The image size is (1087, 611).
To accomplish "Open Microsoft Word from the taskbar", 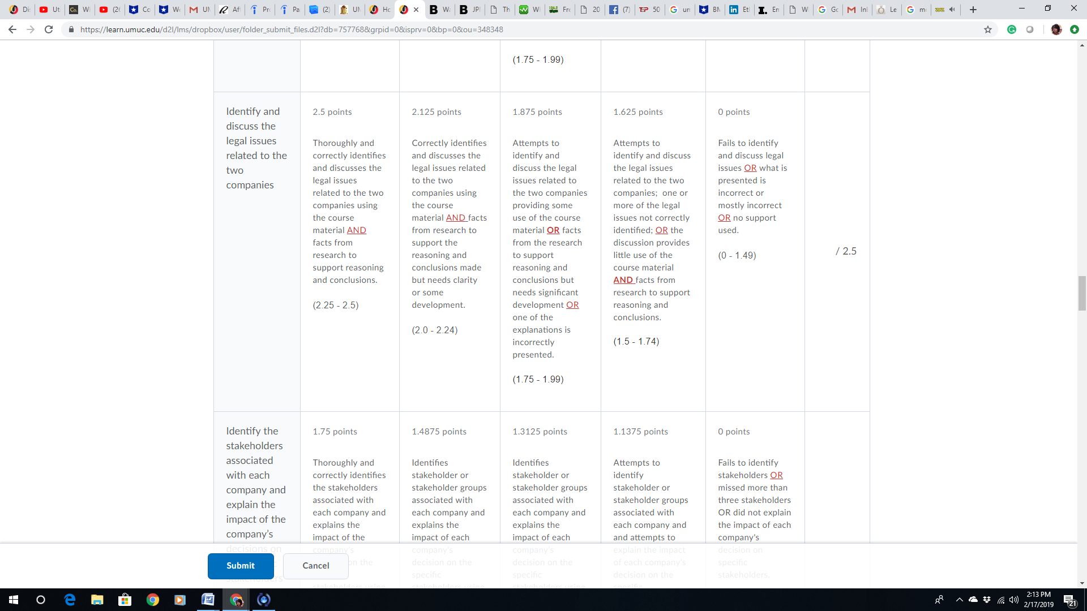I will 208,600.
